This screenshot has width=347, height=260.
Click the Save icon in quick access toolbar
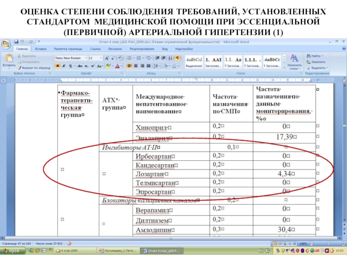coord(16,42)
